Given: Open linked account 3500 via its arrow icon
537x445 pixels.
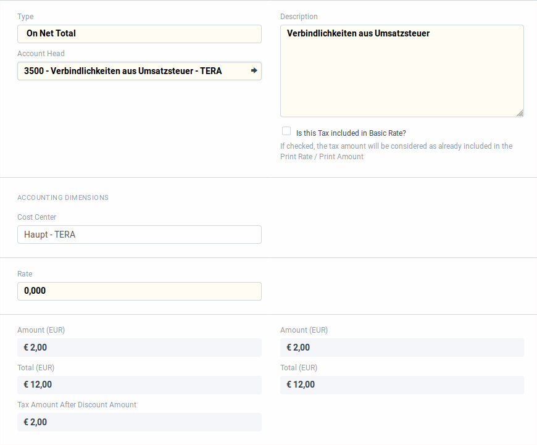Looking at the screenshot, I should click(x=254, y=70).
